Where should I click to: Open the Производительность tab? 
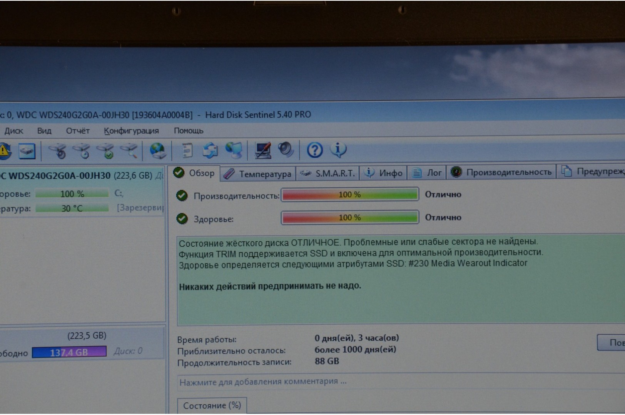[x=502, y=172]
